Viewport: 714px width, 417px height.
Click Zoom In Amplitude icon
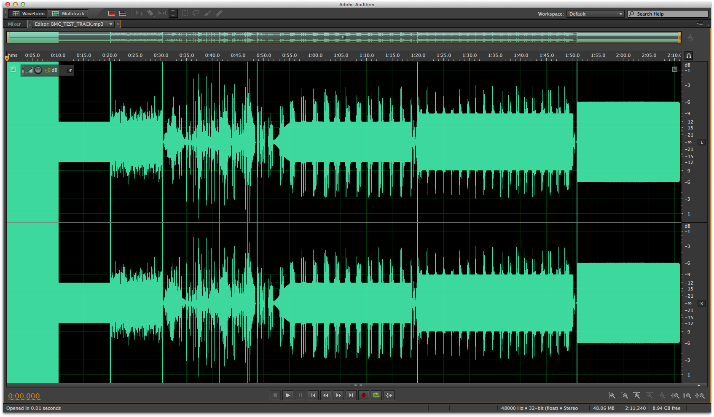612,396
